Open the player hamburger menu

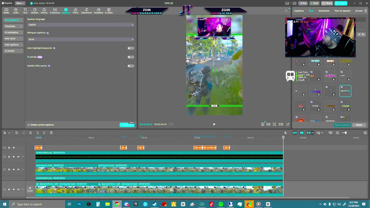point(286,11)
